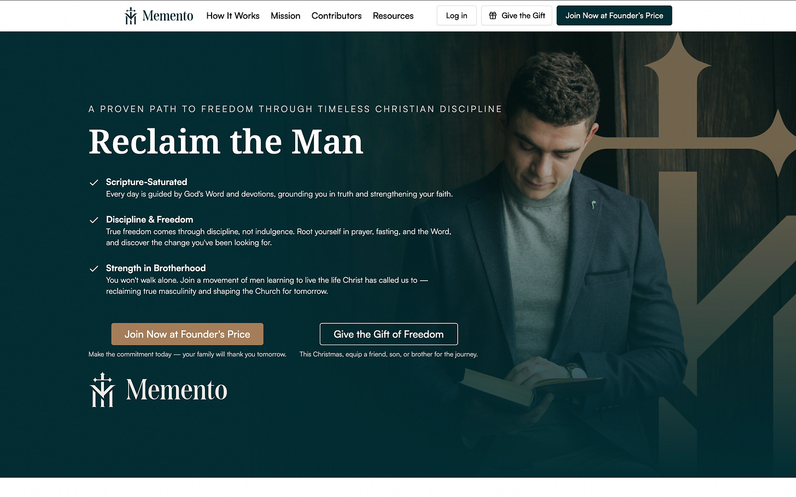Go to the Contributors page
The height and width of the screenshot is (497, 796).
point(337,16)
